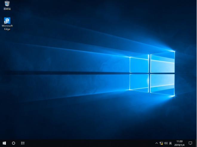Open the calendar via 2019/1/4 date
The width and height of the screenshot is (197, 147).
(179, 145)
